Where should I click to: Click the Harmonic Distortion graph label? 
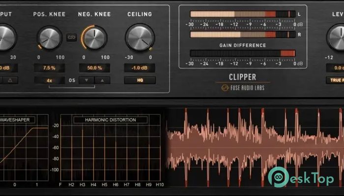click(x=110, y=120)
